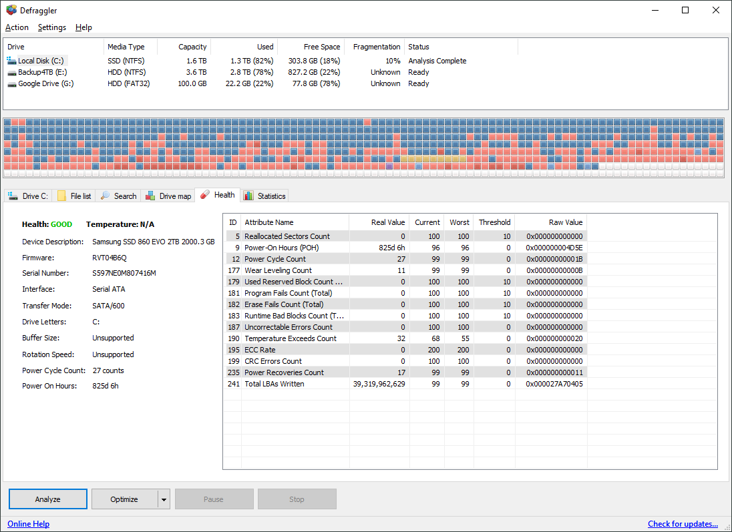Viewport: 732px width, 532px height.
Task: Click the Local Disk (C:) drive icon
Action: tap(11, 61)
